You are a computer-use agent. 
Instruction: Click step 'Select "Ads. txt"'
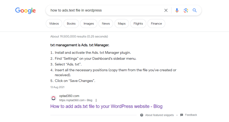click(68, 64)
